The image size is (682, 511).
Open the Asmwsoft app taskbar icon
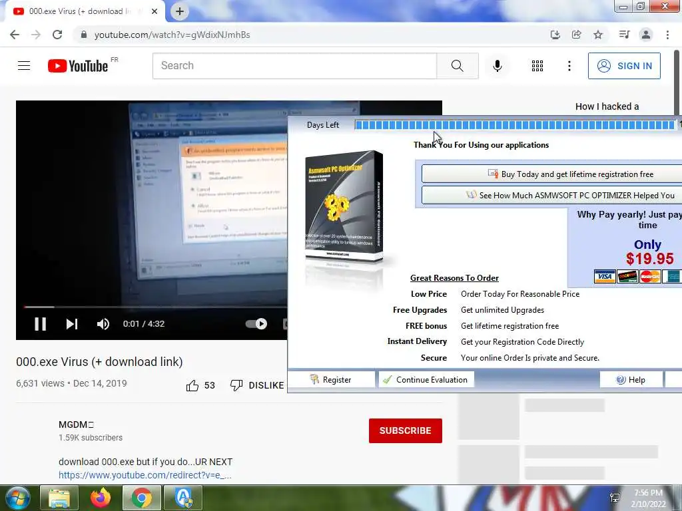pyautogui.click(x=183, y=498)
